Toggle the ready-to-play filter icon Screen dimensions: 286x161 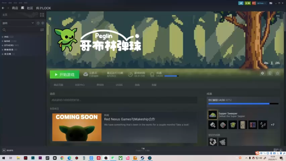[43, 23]
